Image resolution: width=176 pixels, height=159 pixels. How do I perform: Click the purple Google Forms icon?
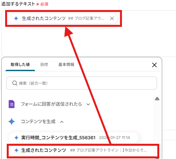(12, 104)
